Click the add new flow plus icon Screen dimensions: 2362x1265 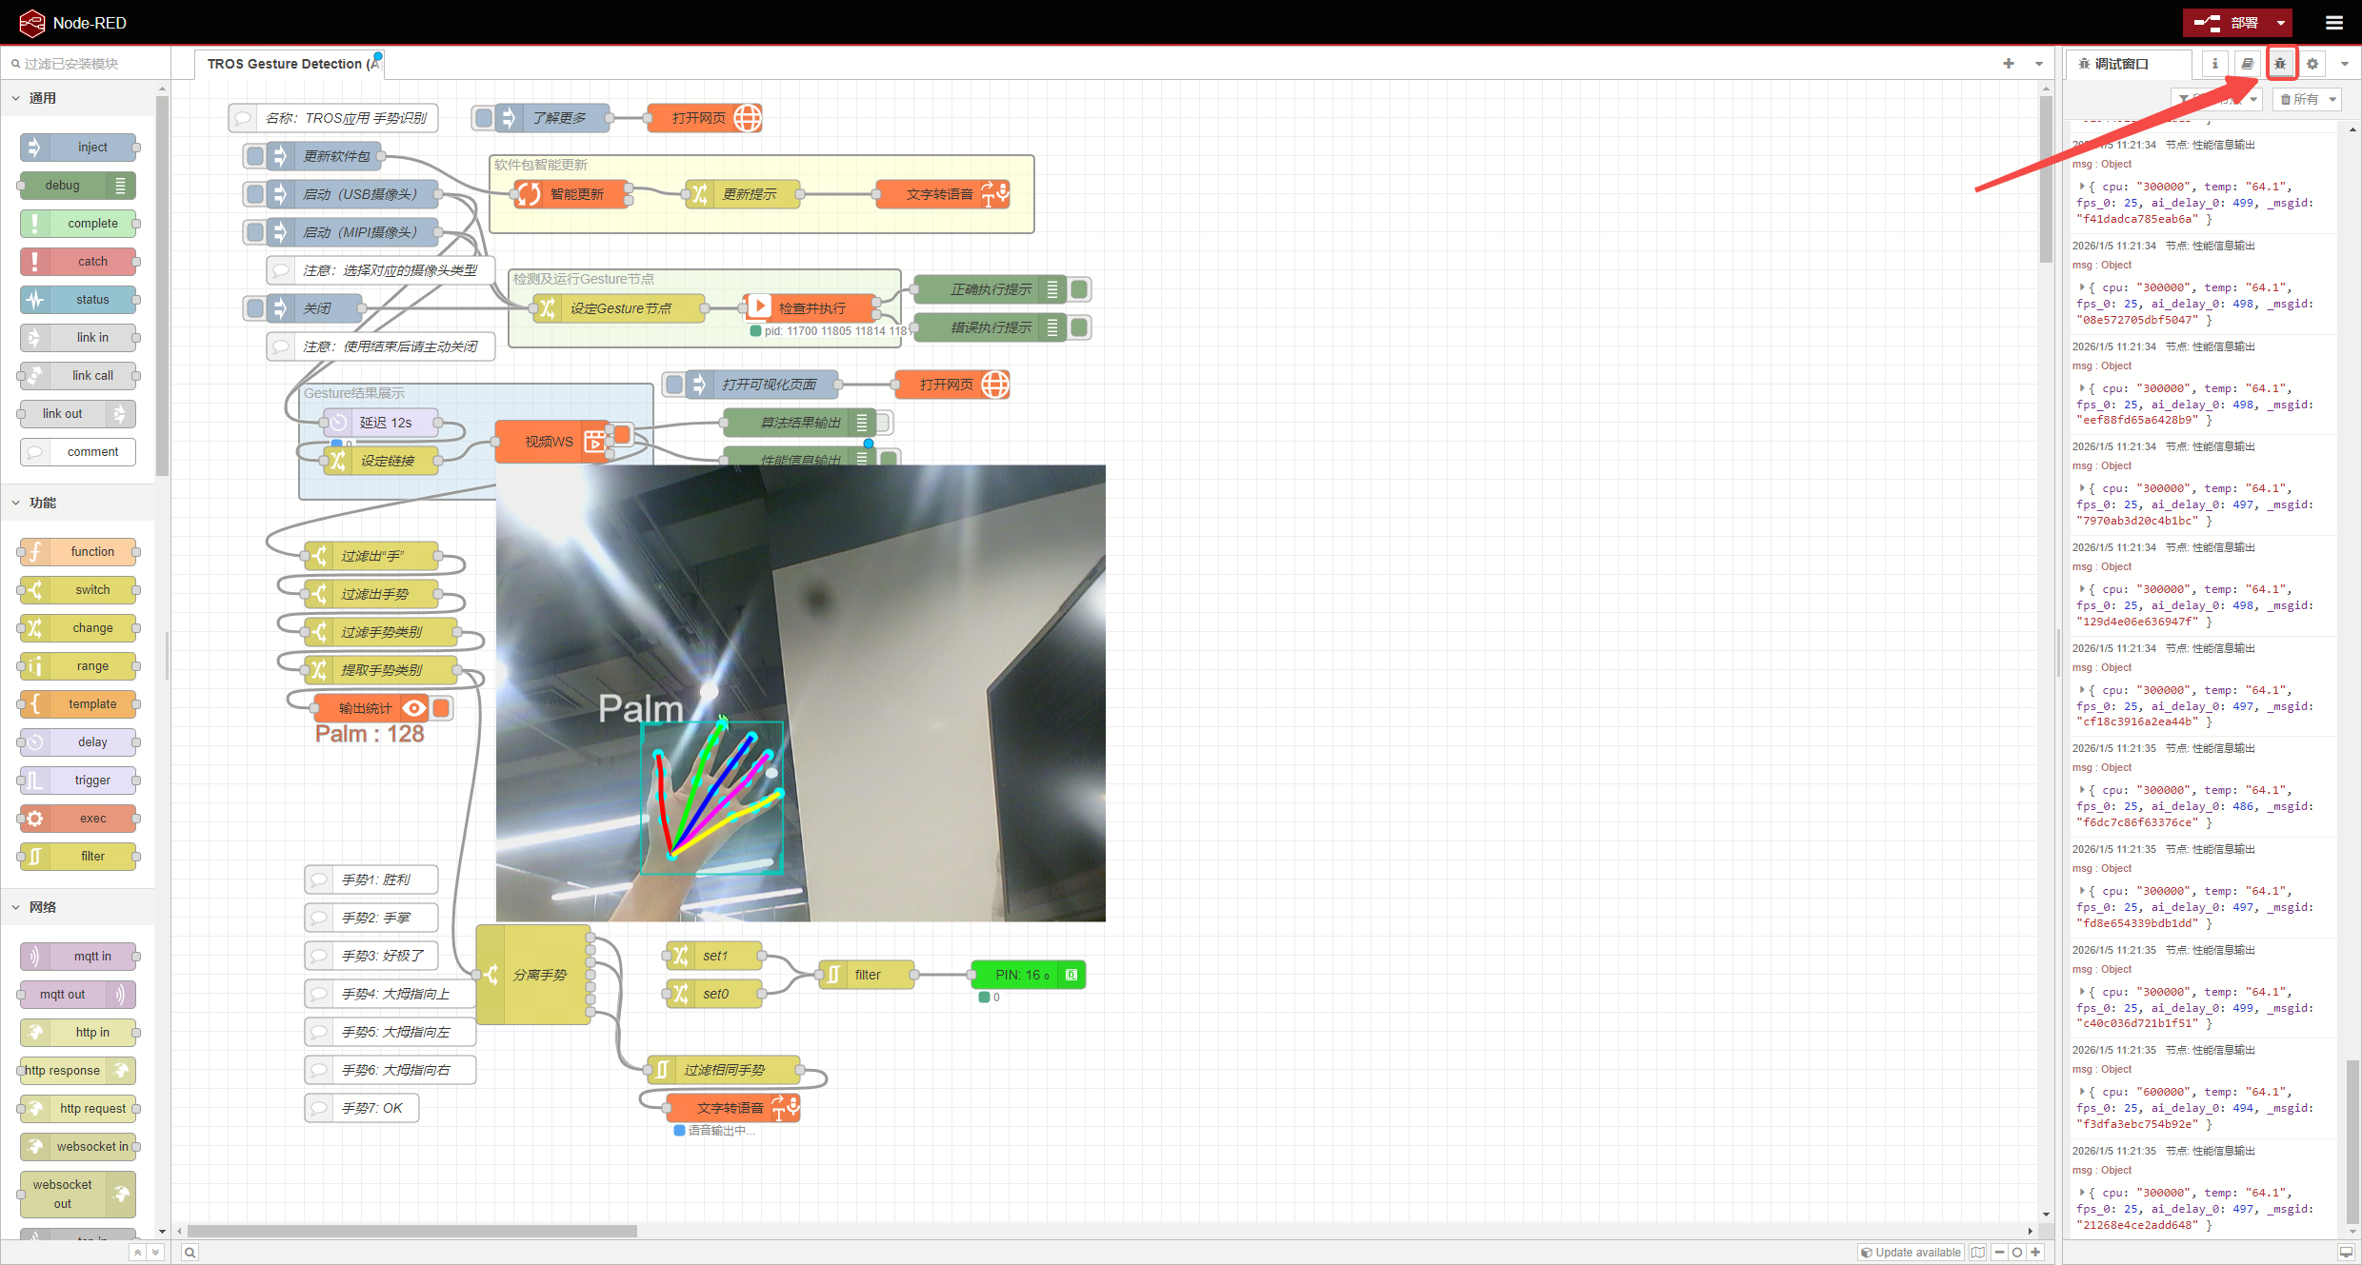pyautogui.click(x=2009, y=64)
